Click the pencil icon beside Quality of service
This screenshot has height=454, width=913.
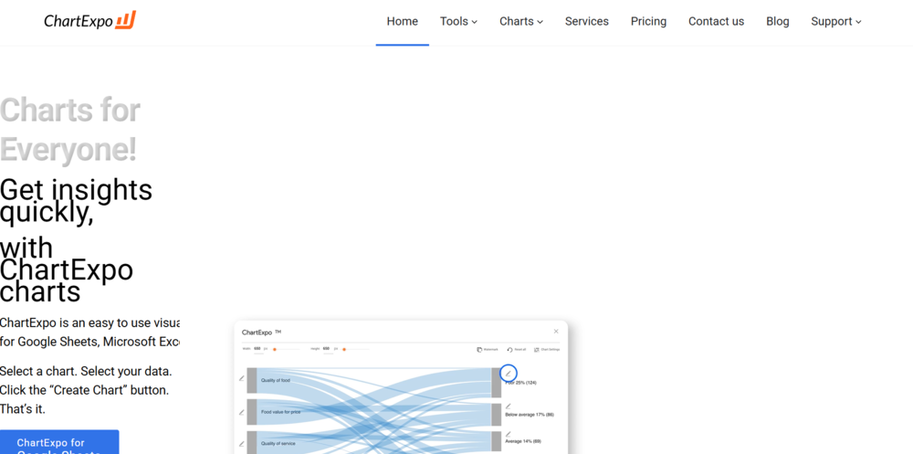pos(242,444)
